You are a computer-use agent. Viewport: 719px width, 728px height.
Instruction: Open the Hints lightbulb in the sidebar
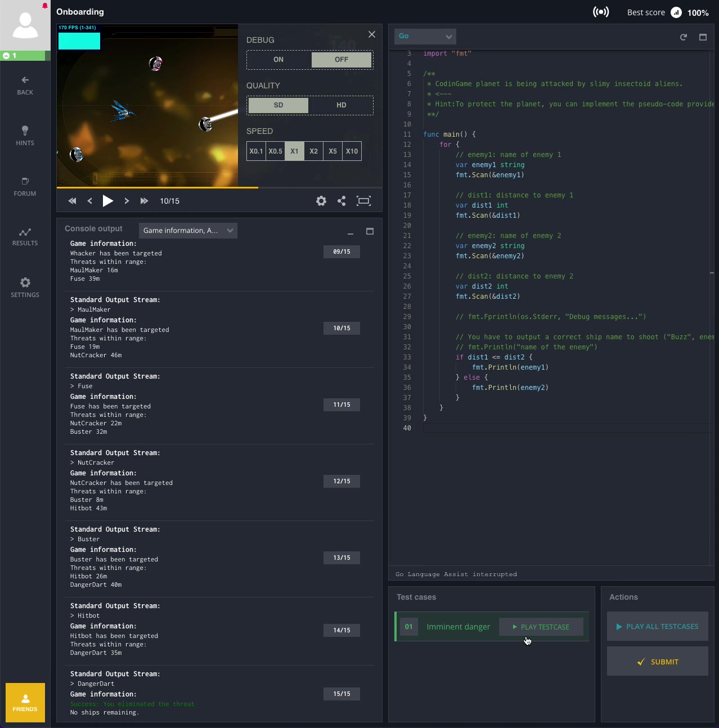point(25,136)
